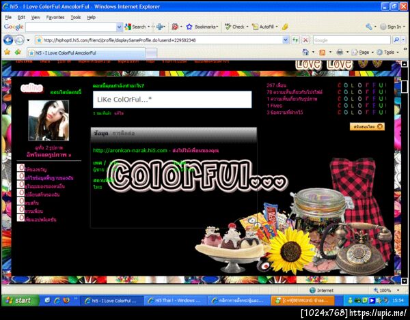Image resolution: width=410 pixels, height=320 pixels.
Task: Click the Sign In button in Google toolbar
Action: 390,27
